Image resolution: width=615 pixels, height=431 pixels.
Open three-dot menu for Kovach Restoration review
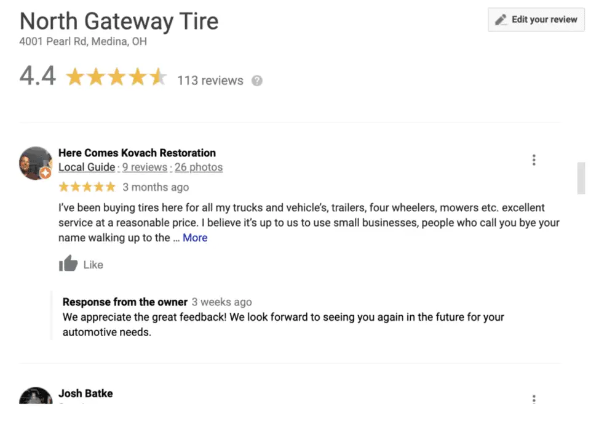(x=534, y=159)
